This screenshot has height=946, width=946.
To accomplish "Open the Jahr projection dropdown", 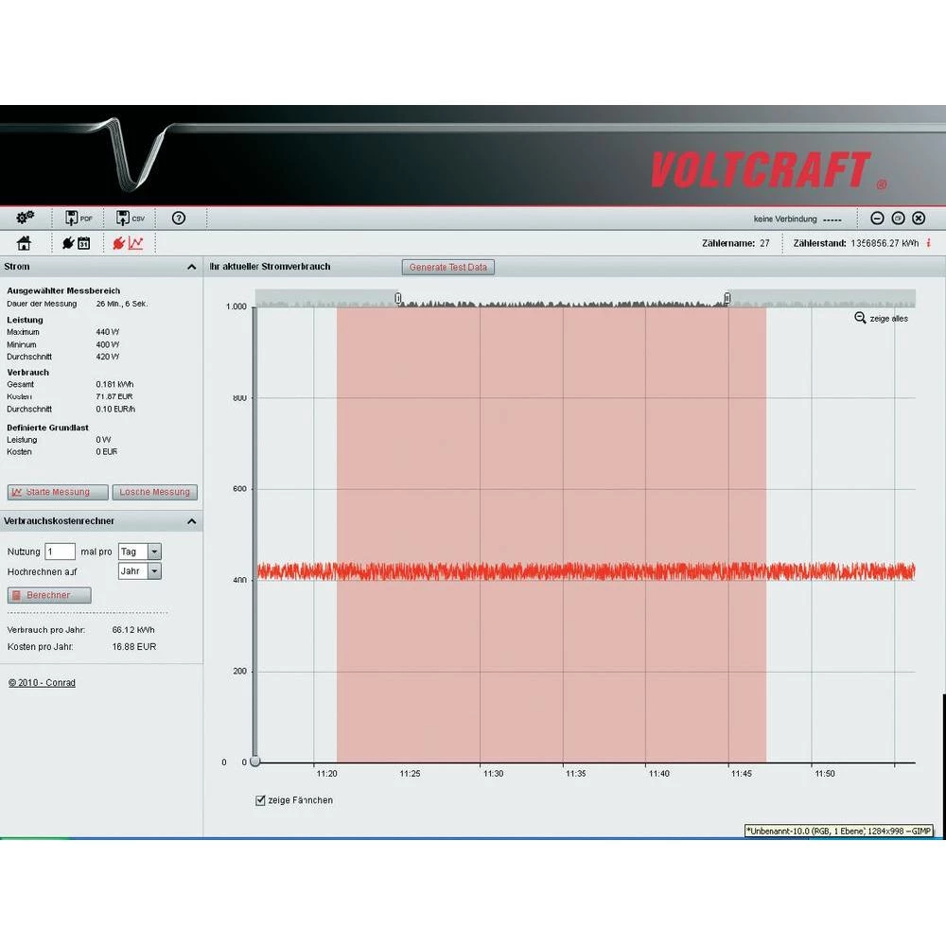I will coord(154,571).
